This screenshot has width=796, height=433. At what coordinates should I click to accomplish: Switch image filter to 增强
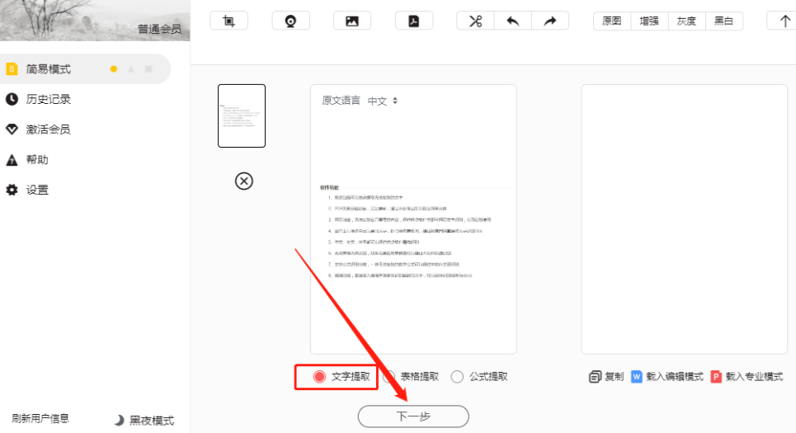click(649, 21)
